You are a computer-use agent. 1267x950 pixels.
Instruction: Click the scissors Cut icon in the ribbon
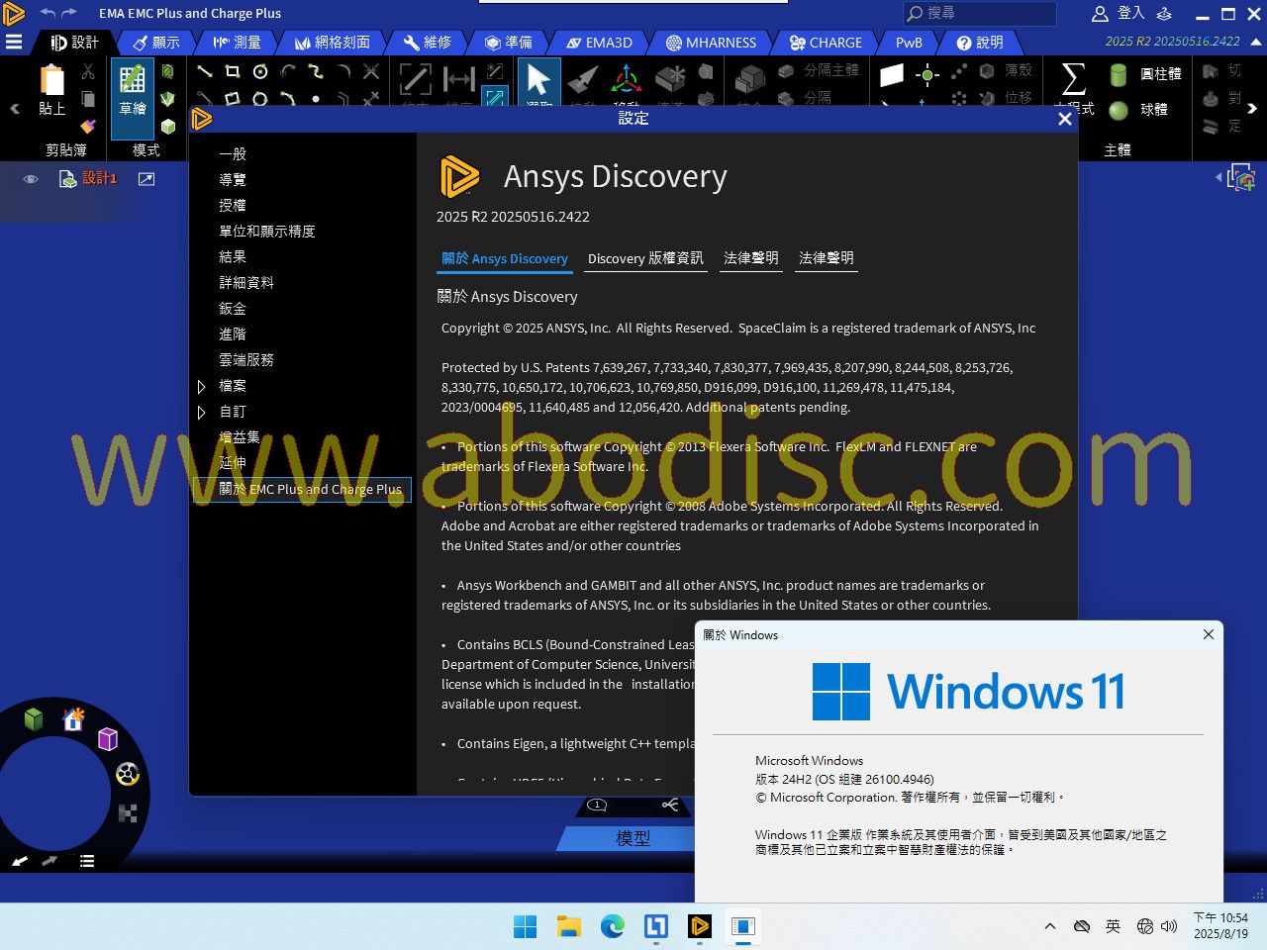(88, 71)
